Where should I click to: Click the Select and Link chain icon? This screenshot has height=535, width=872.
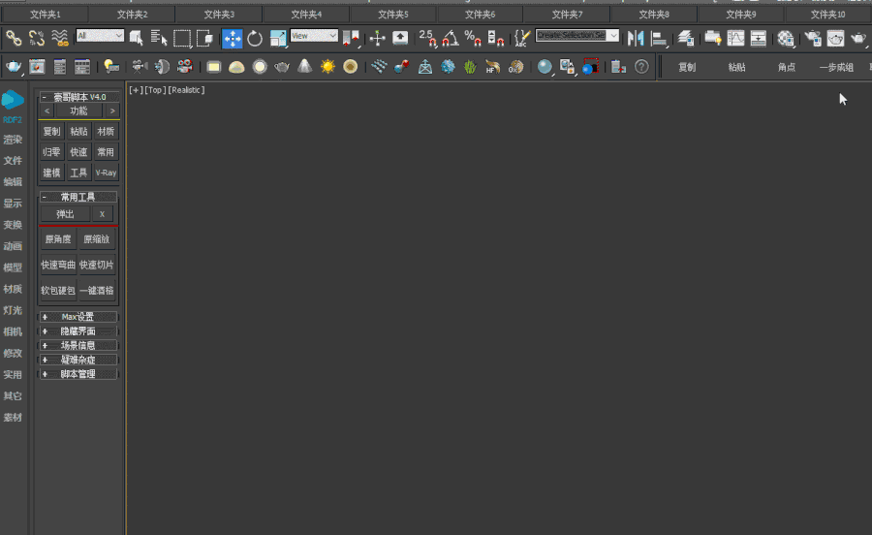coord(14,38)
